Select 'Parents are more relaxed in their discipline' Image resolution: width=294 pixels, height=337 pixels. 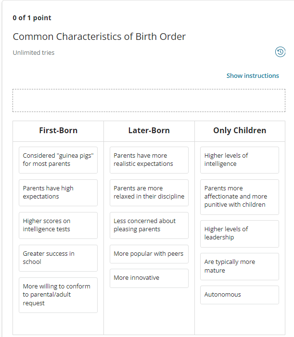pos(149,193)
